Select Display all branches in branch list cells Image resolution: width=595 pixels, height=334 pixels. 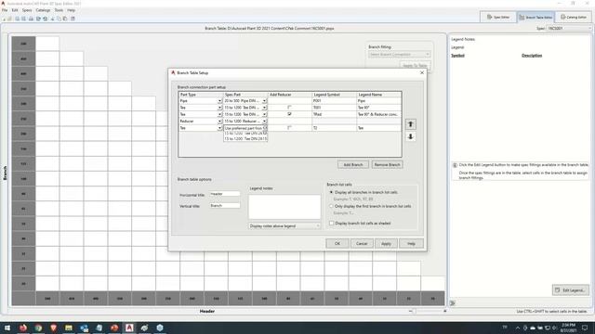pos(331,192)
